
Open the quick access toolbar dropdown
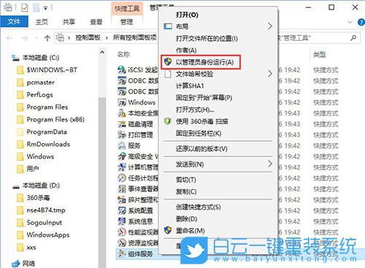pos(45,8)
